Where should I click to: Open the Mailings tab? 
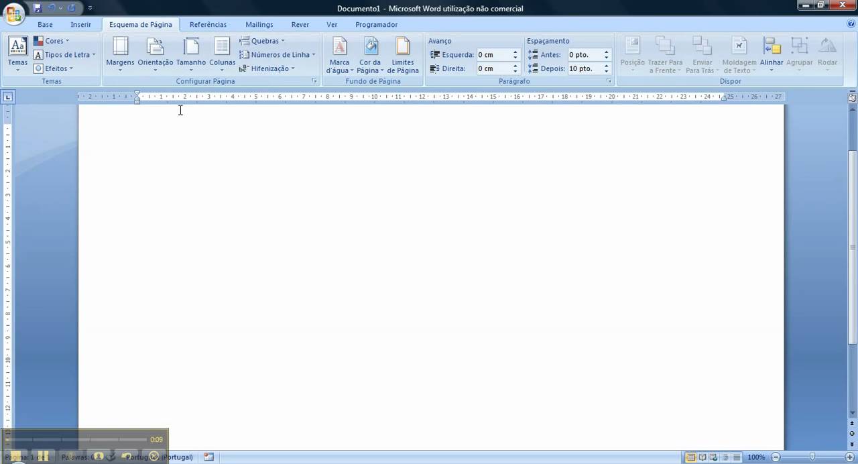[x=259, y=24]
